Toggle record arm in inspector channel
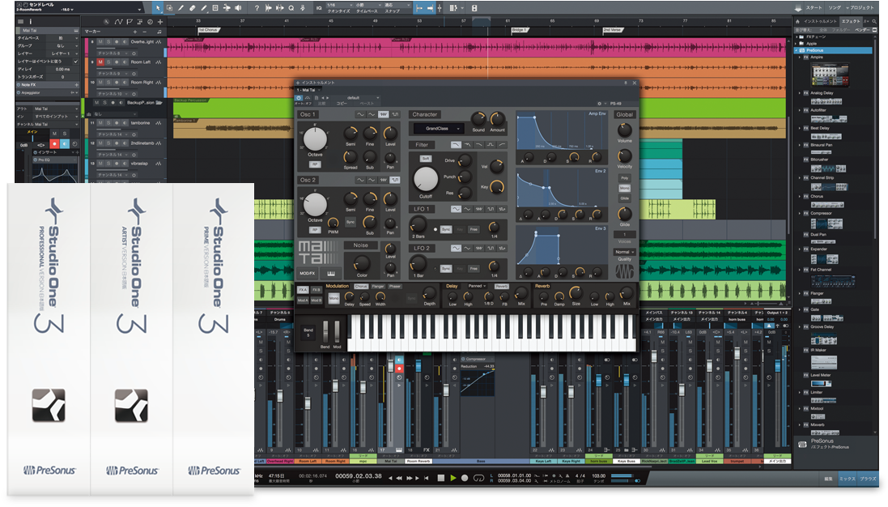Viewport: 888px width, 507px height. click(x=54, y=144)
